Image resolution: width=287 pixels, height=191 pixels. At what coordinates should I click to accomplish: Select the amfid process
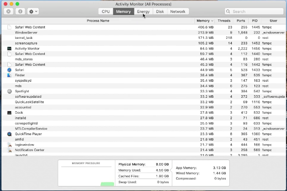(143, 140)
